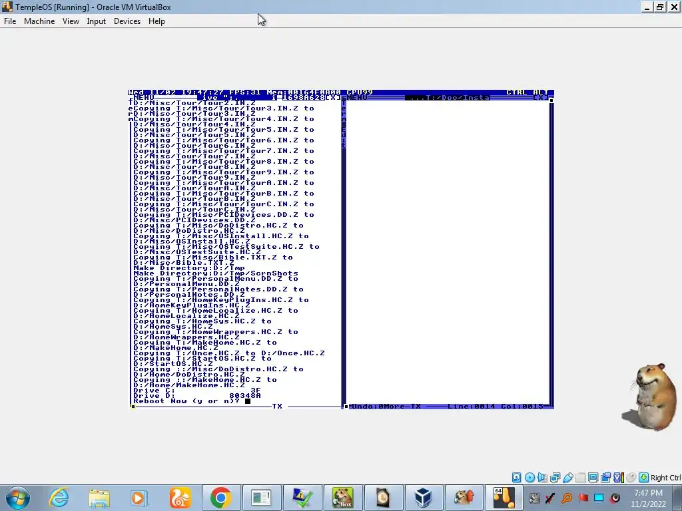The height and width of the screenshot is (511, 682).
Task: Click mouse integration indicator icon
Action: pyautogui.click(x=631, y=478)
